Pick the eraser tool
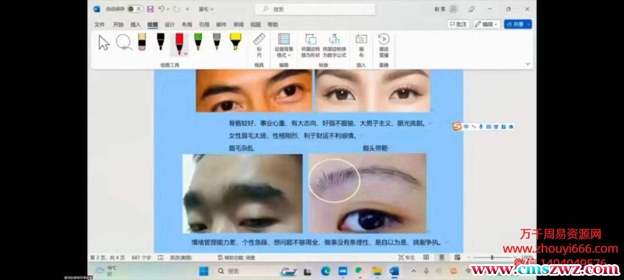Viewport: 624px width, 280px height. pyautogui.click(x=142, y=42)
